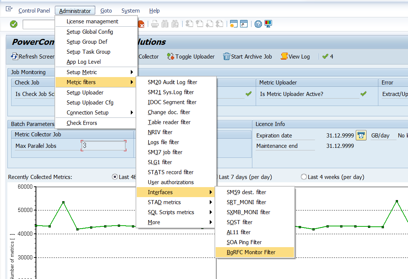Click the Create New Session icon
The height and width of the screenshot is (279, 408).
(233, 24)
